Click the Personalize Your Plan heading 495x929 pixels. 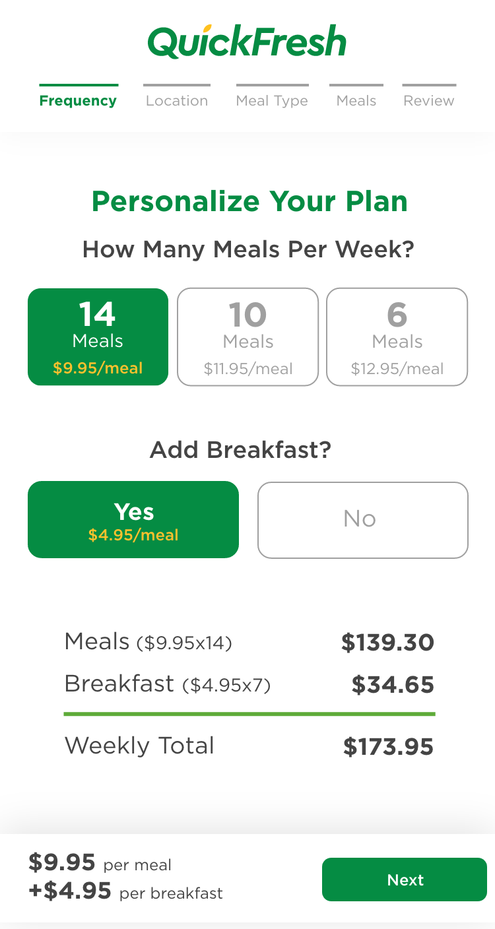[249, 201]
